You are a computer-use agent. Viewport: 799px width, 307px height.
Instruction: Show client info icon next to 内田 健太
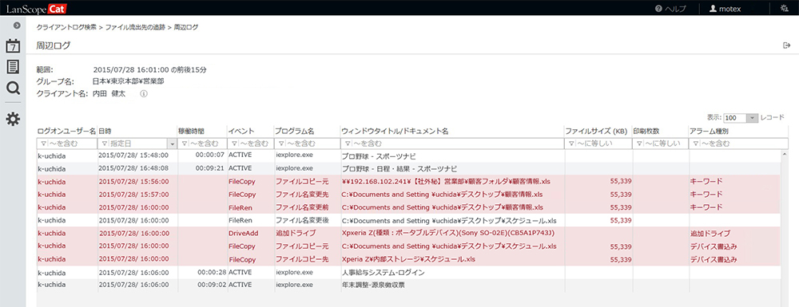(x=143, y=94)
